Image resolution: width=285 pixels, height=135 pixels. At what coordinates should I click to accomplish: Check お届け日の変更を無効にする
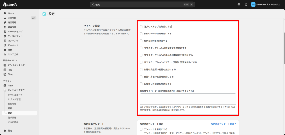coord(141,84)
